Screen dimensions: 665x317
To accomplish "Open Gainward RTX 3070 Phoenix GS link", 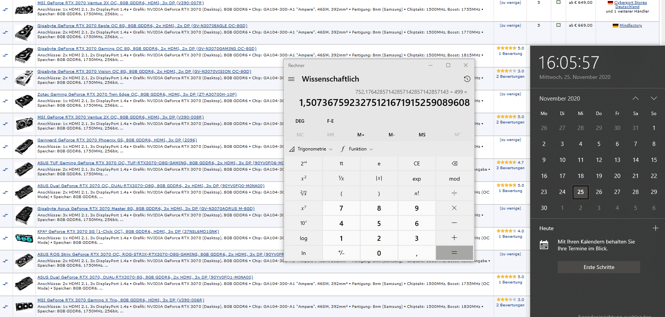I will point(117,140).
